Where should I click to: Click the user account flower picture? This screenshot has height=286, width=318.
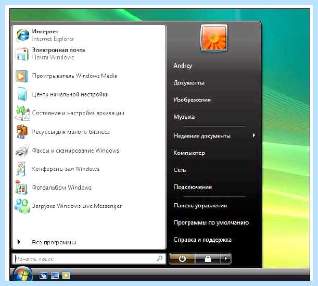tap(214, 38)
